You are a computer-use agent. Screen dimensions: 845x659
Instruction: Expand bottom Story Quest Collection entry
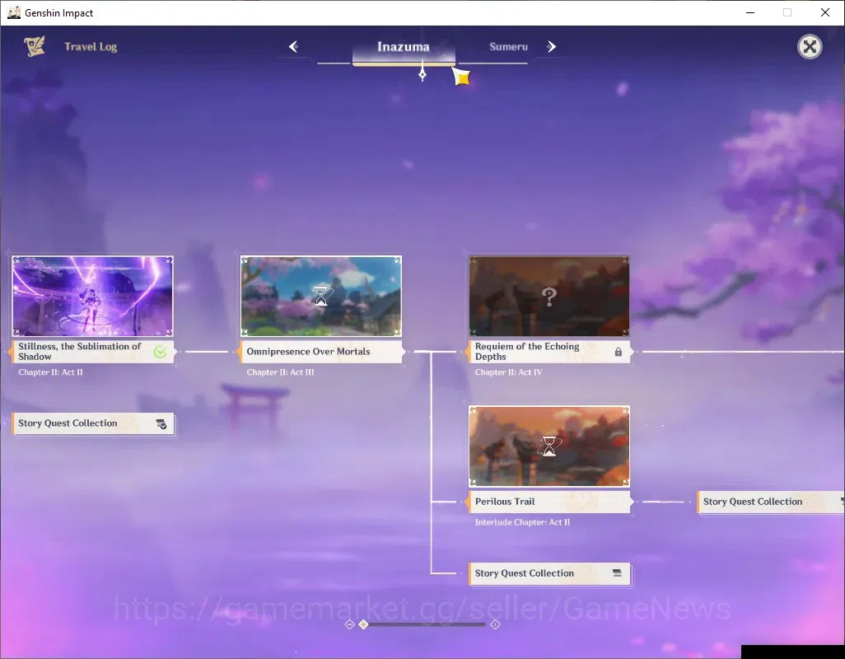coord(549,573)
